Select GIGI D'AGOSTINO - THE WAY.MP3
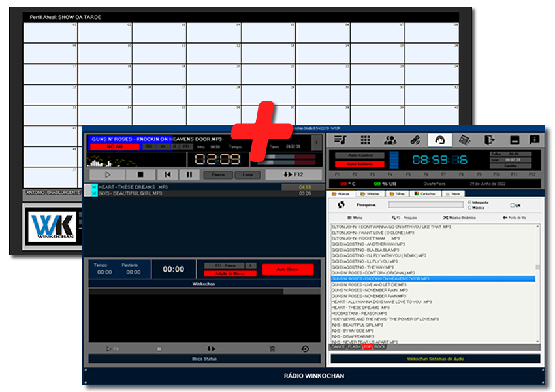 click(362, 267)
